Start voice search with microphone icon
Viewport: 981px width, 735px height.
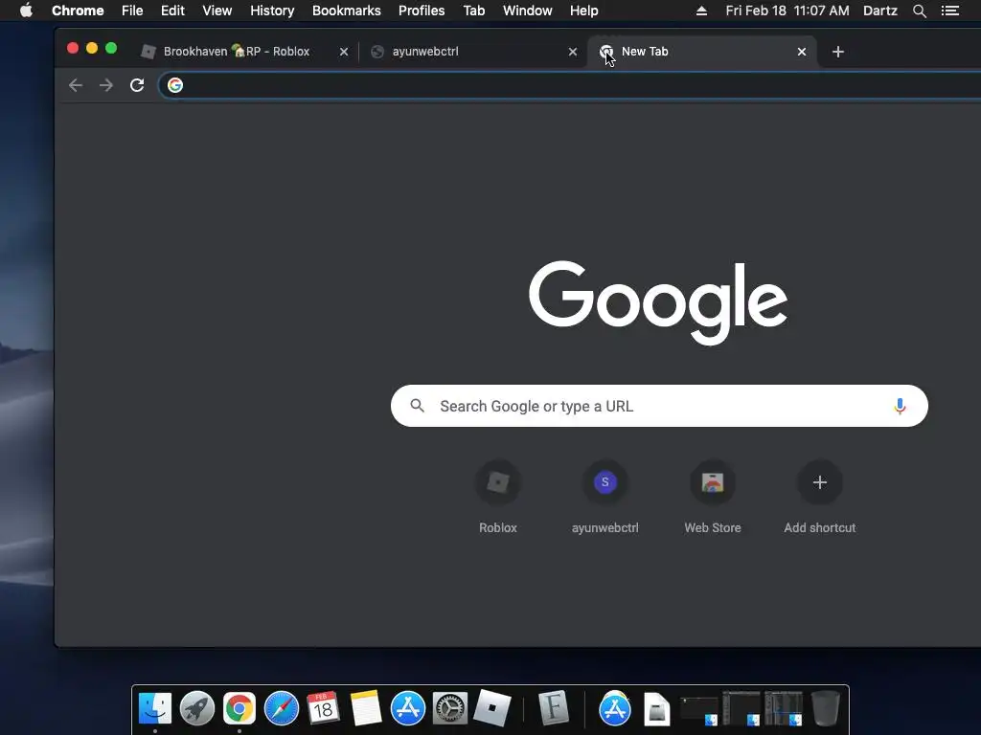(x=900, y=406)
